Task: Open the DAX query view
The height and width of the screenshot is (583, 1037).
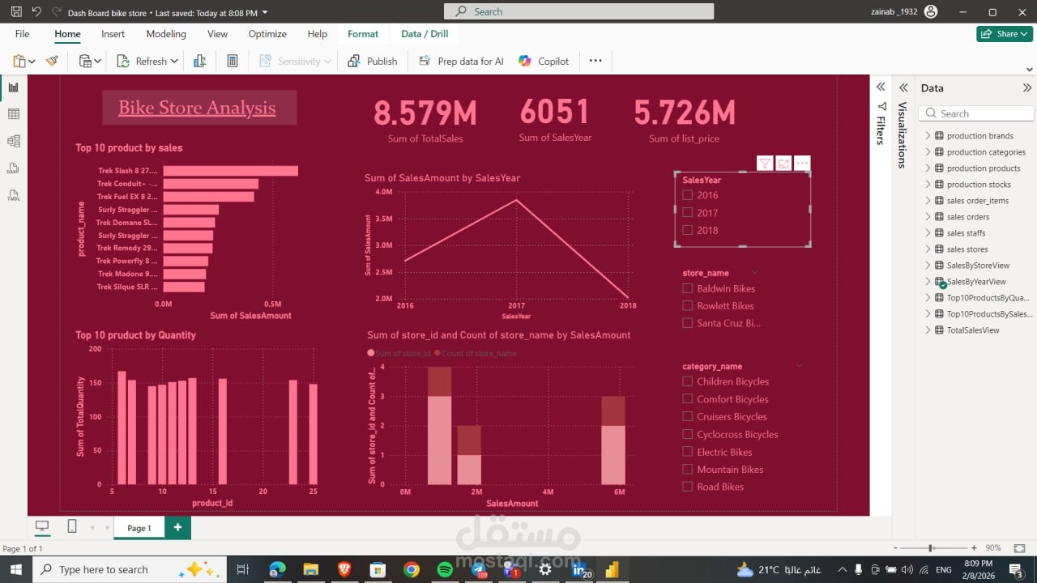Action: click(13, 168)
